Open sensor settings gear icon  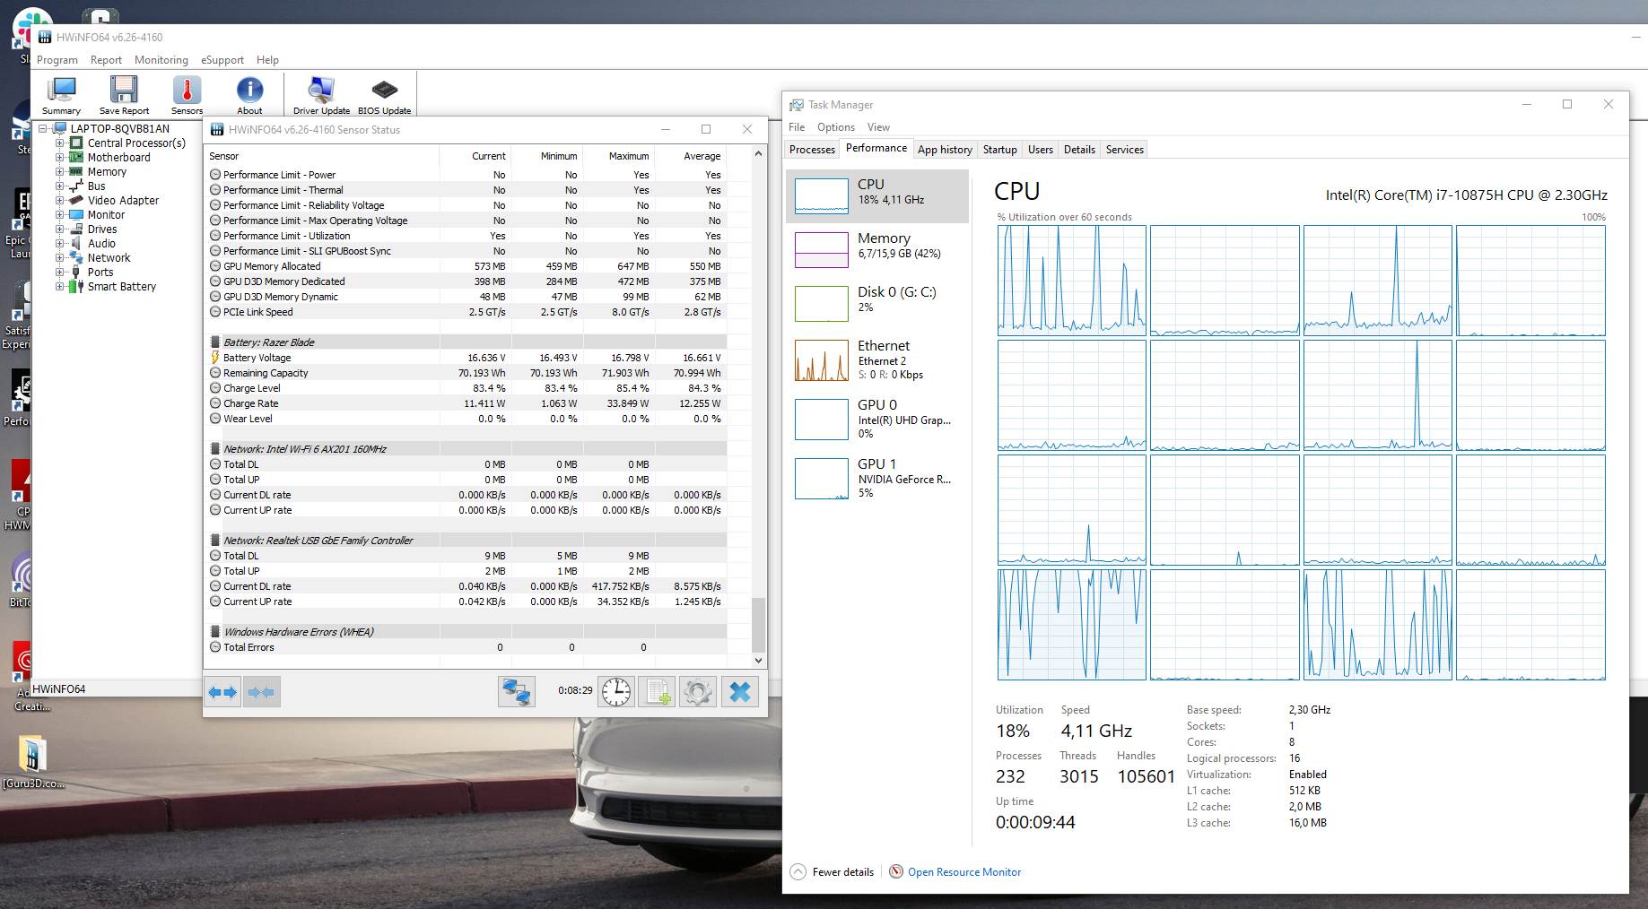coord(698,692)
